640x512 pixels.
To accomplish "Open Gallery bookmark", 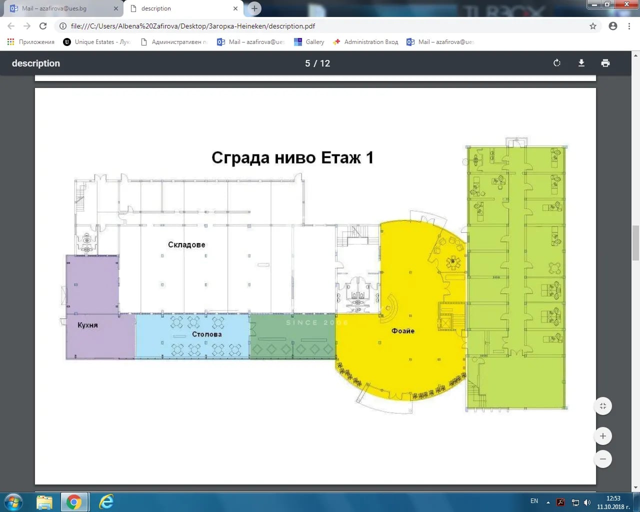I will (x=309, y=42).
